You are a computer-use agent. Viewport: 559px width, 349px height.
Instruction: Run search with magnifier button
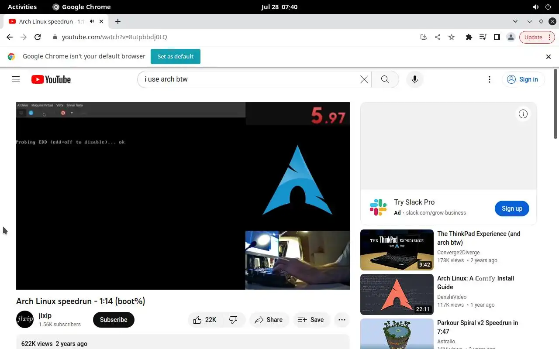pos(385,79)
